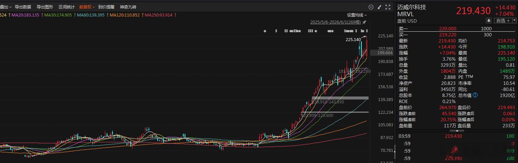The width and height of the screenshot is (518, 163).
Task: Click the first star event marker above chart
Action: pyautogui.click(x=265, y=31)
